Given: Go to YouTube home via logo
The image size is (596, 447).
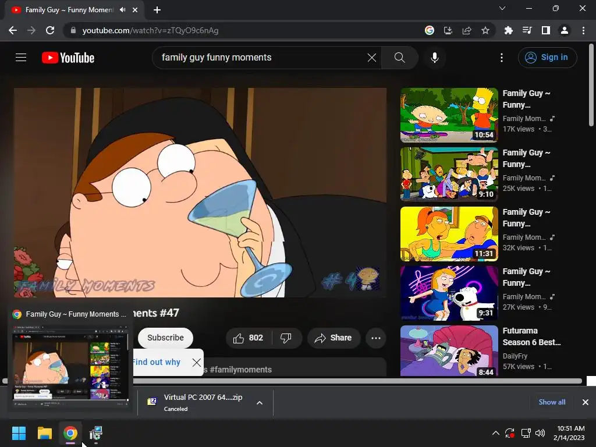Looking at the screenshot, I should 68,58.
